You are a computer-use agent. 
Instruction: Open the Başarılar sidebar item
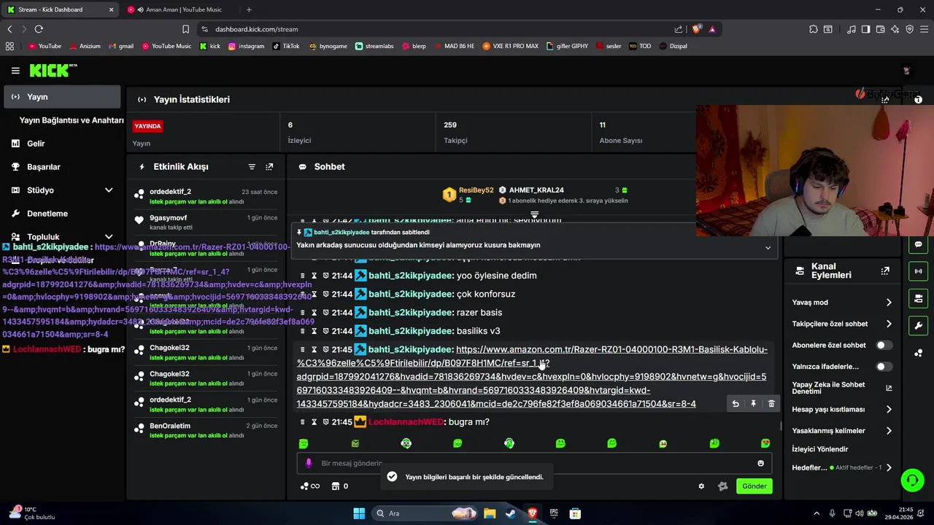pyautogui.click(x=61, y=167)
